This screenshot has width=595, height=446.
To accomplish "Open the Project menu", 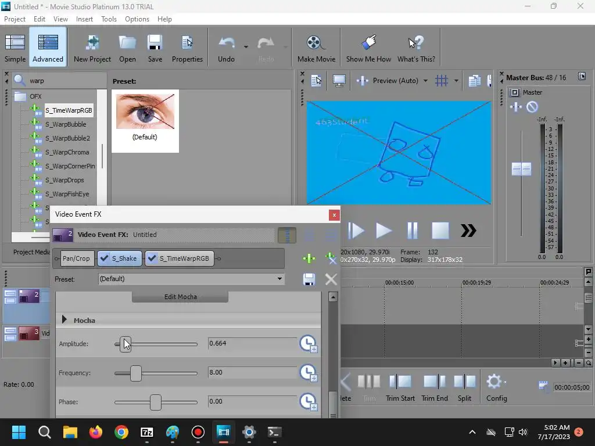I will [x=15, y=19].
